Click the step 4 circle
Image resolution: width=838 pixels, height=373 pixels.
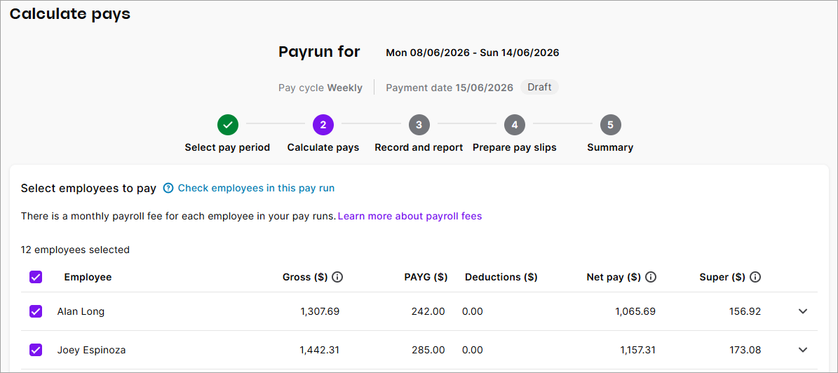515,125
